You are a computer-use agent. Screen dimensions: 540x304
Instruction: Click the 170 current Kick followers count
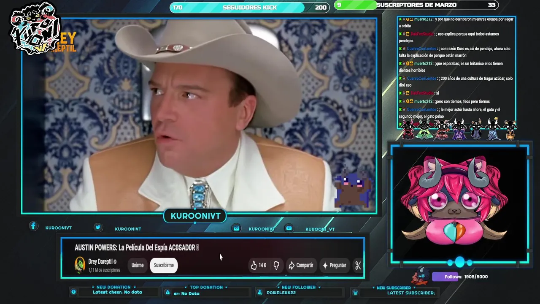pos(178,8)
